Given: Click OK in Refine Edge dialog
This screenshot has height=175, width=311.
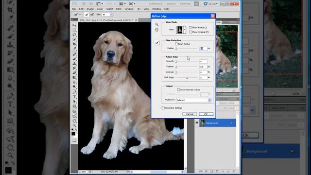Looking at the screenshot, I should (206, 114).
